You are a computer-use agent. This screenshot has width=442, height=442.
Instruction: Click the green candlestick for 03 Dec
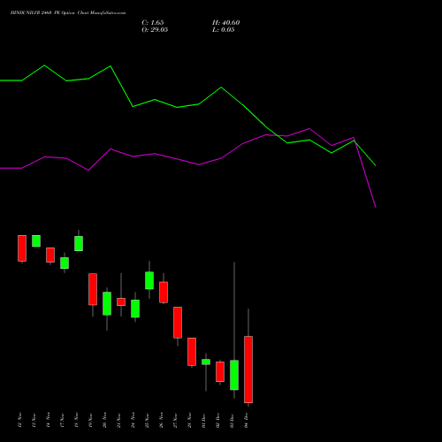click(x=234, y=375)
